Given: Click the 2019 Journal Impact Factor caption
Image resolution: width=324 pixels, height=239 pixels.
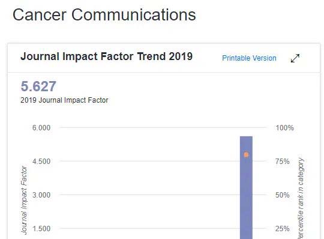Looking at the screenshot, I should coord(64,100).
